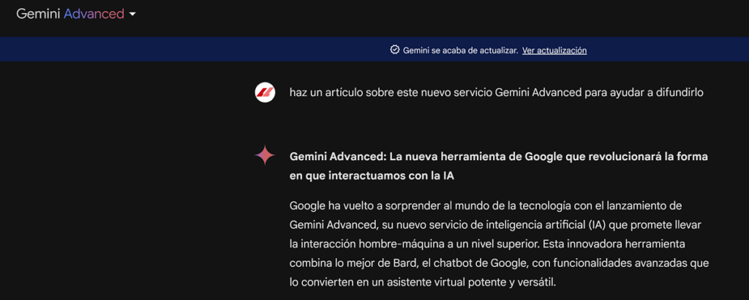The image size is (749, 300).
Task: Click the red user avatar icon
Action: click(265, 92)
